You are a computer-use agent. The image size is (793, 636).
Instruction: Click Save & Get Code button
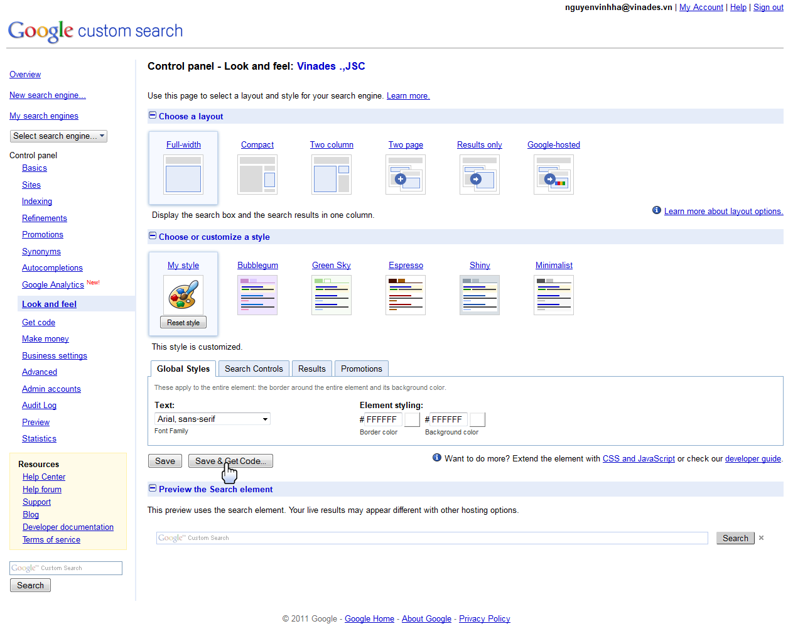230,461
